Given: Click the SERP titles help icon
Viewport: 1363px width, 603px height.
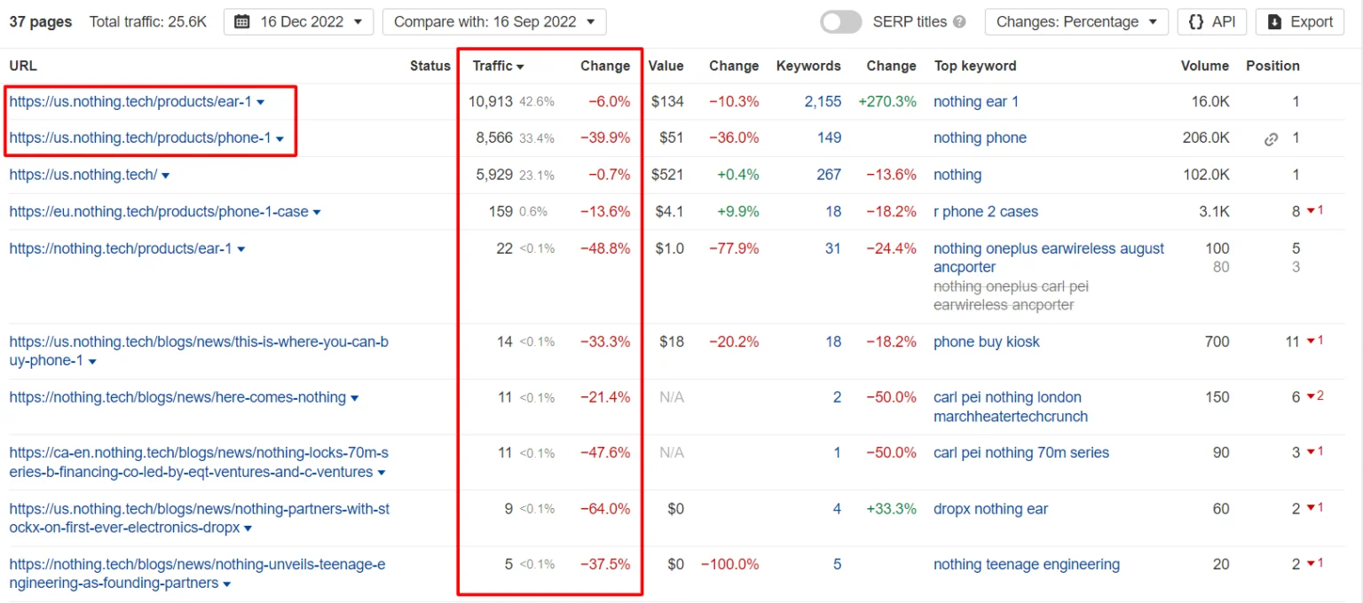Looking at the screenshot, I should click(x=959, y=22).
